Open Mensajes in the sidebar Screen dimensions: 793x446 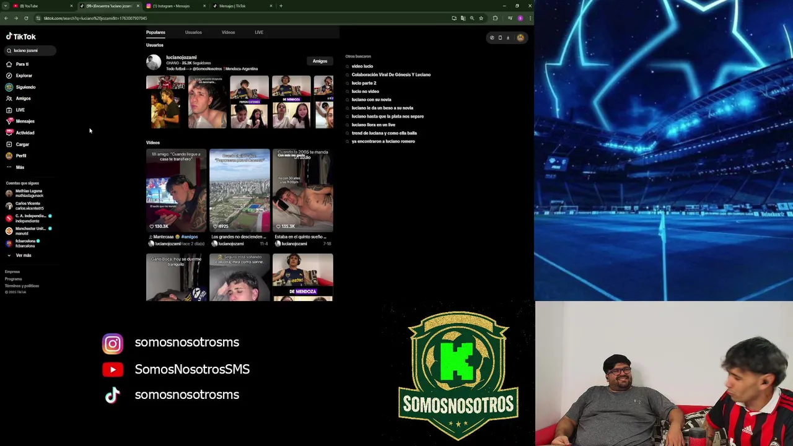tap(20, 121)
